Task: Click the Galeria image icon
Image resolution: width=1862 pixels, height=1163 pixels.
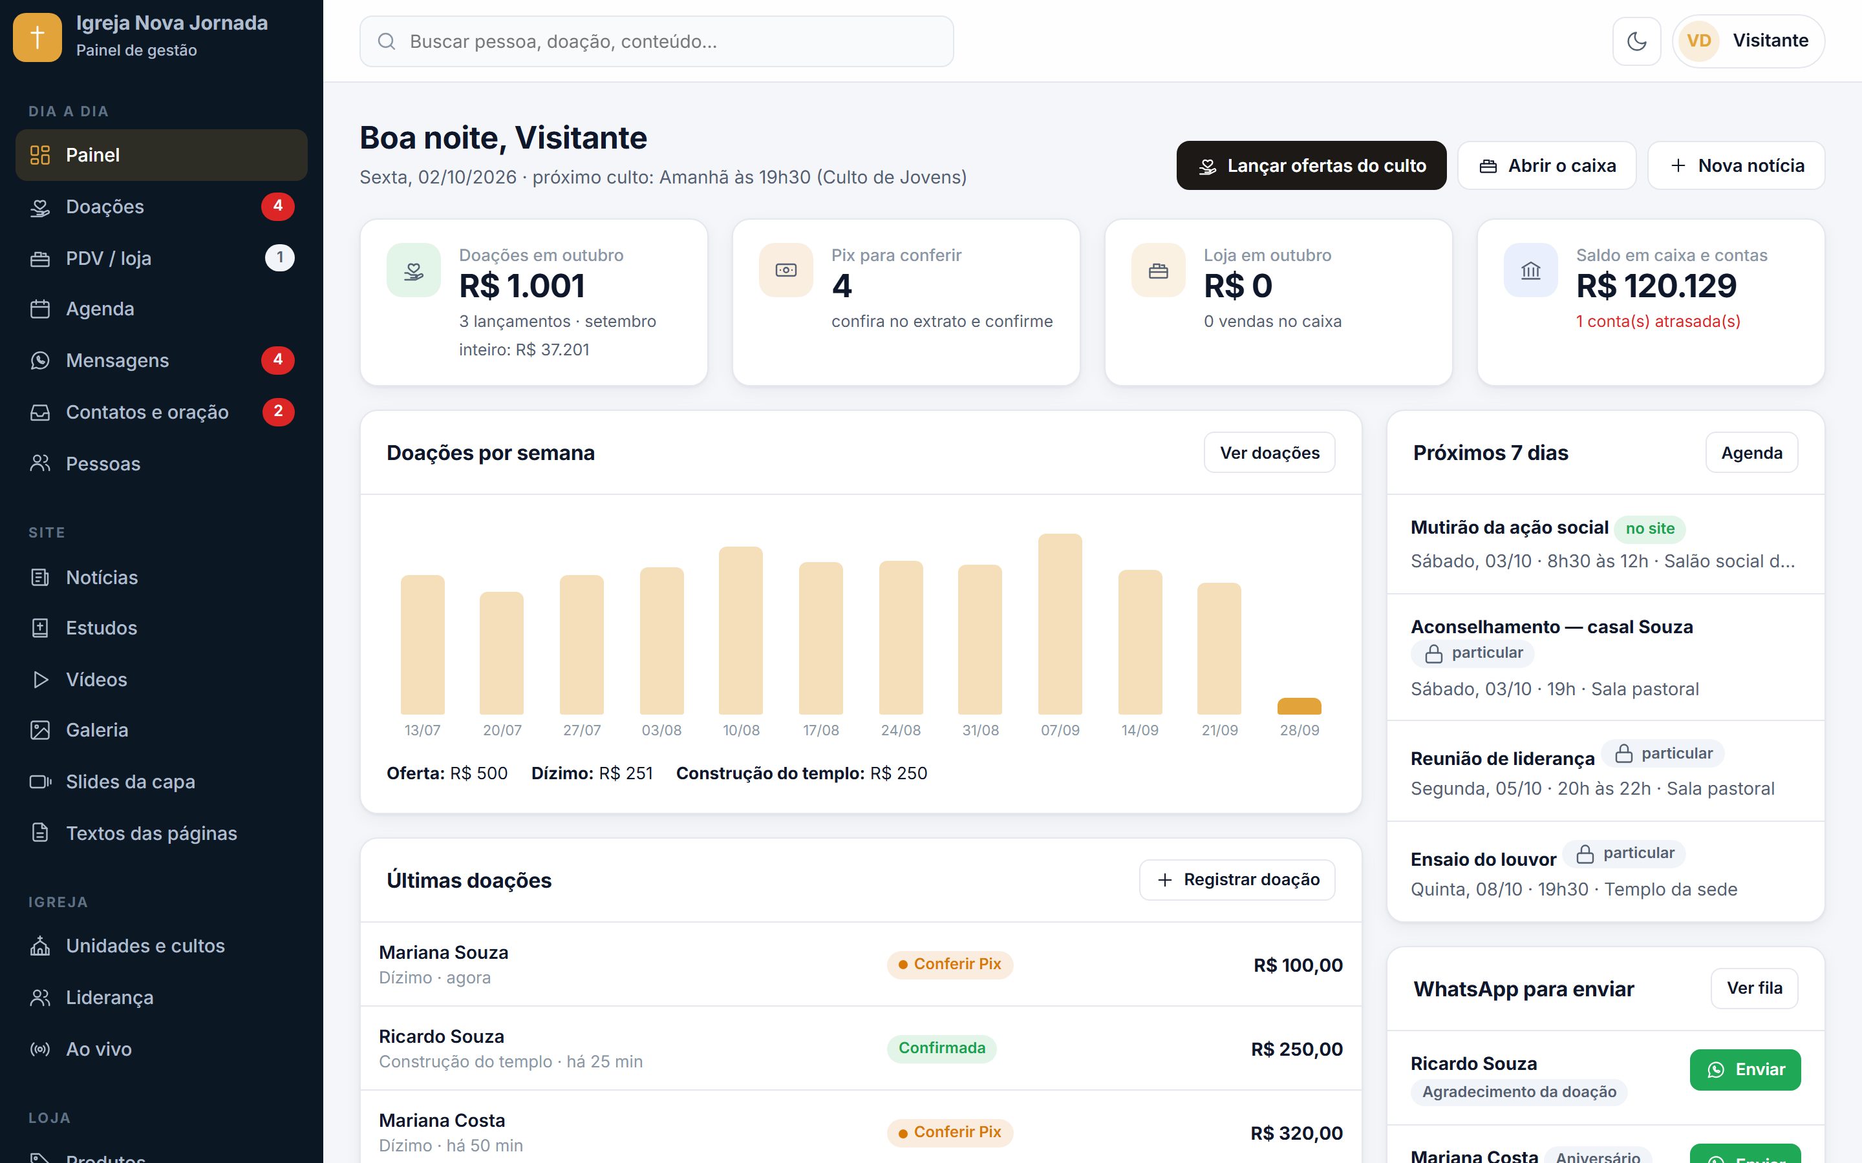Action: 40,730
